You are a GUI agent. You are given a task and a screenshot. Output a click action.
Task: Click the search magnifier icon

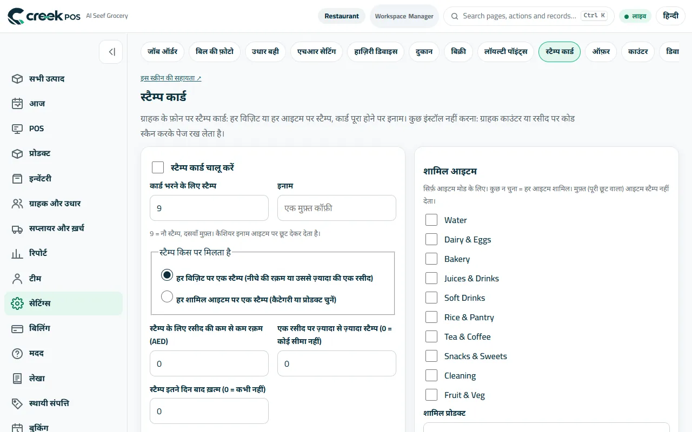pos(455,16)
